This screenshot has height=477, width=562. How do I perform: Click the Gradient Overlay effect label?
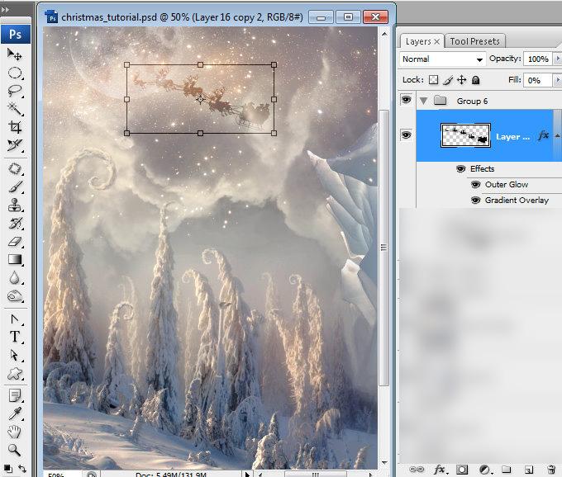[x=517, y=200]
